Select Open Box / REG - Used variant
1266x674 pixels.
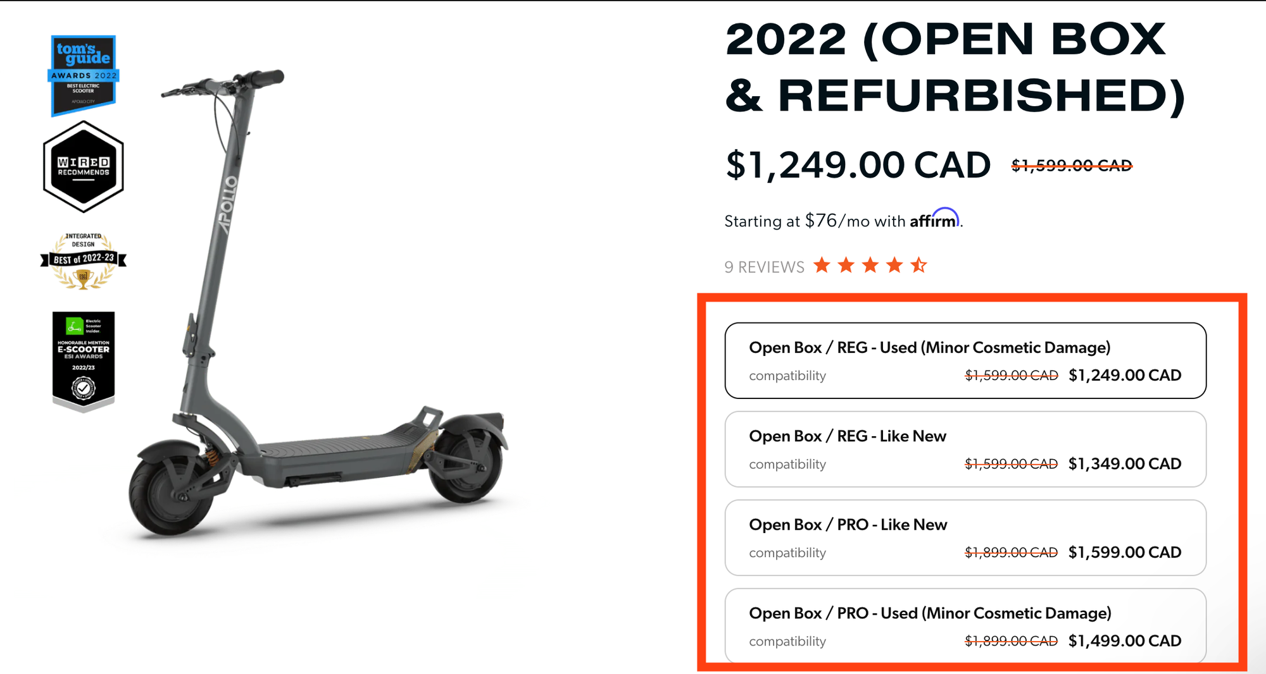[965, 360]
